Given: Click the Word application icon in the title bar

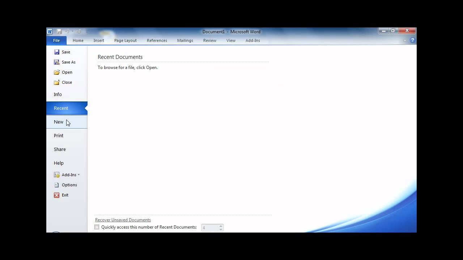Looking at the screenshot, I should 50,31.
